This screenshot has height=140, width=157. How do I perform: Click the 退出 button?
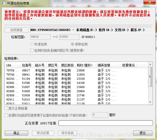[143, 133]
